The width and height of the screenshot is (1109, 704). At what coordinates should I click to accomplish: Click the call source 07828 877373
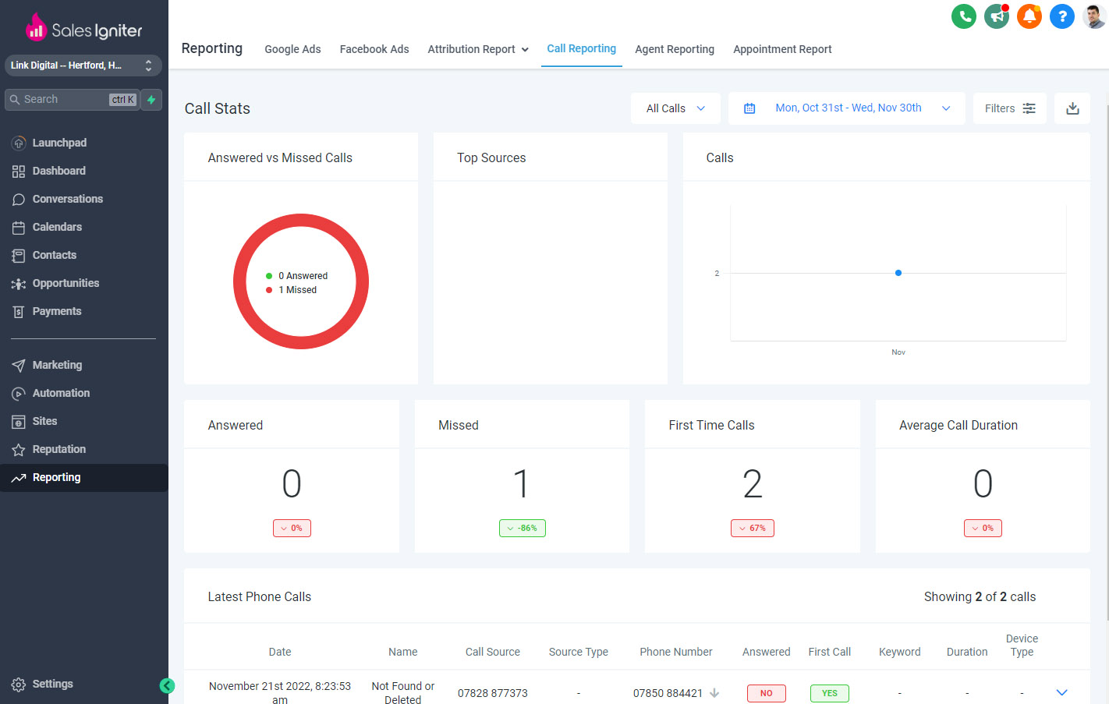pos(493,693)
